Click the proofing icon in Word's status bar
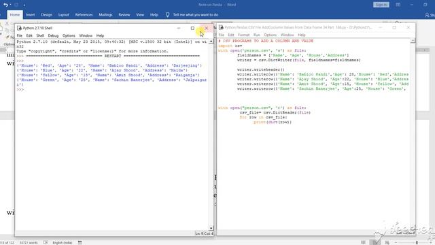The height and width of the screenshot is (245, 435). click(x=46, y=242)
